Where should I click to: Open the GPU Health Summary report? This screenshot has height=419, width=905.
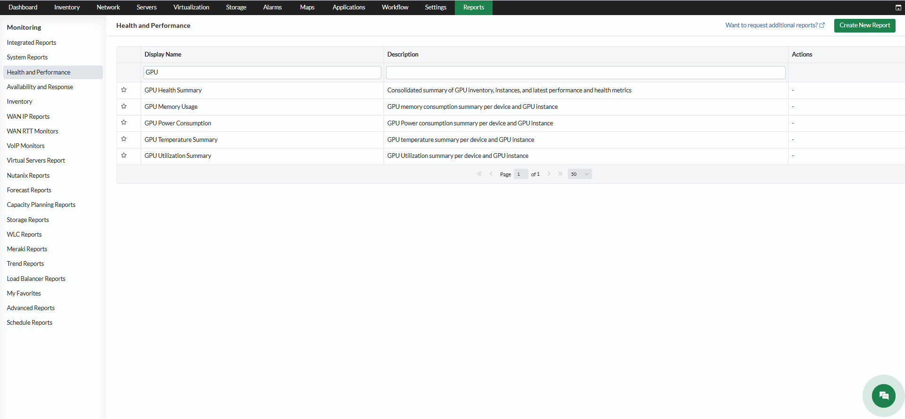tap(173, 90)
